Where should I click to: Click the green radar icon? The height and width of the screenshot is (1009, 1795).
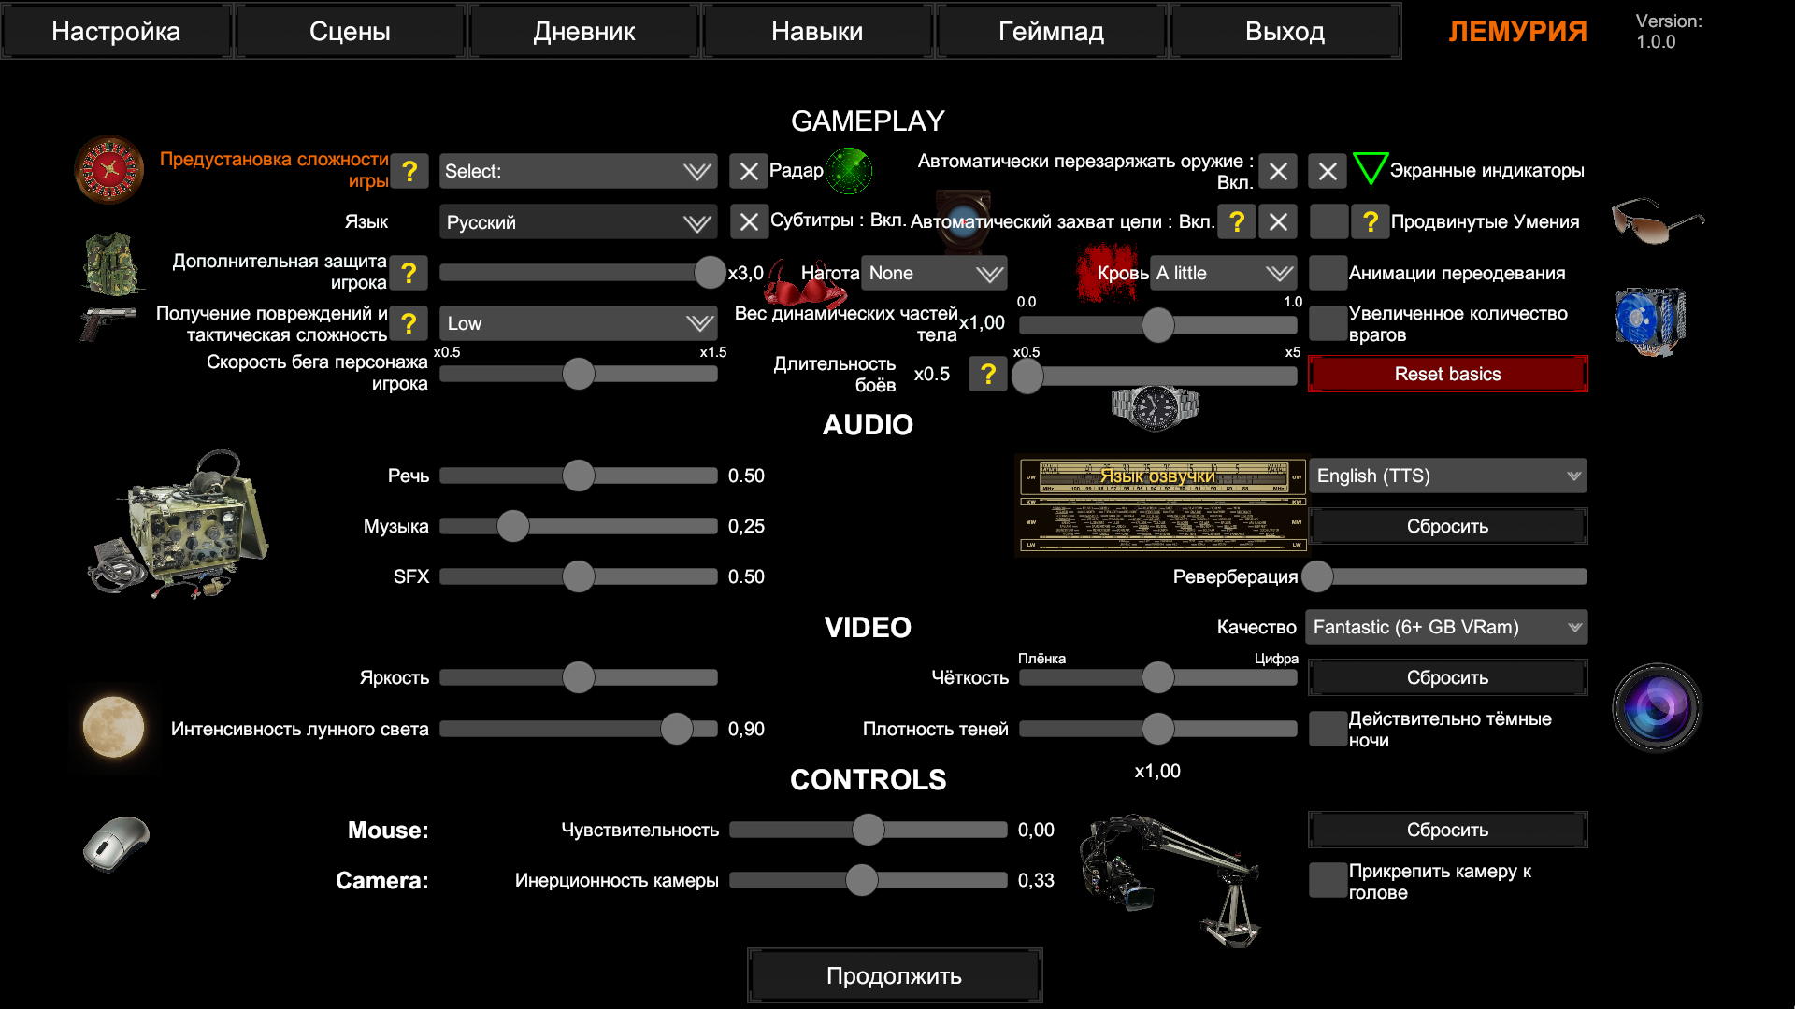coord(850,171)
